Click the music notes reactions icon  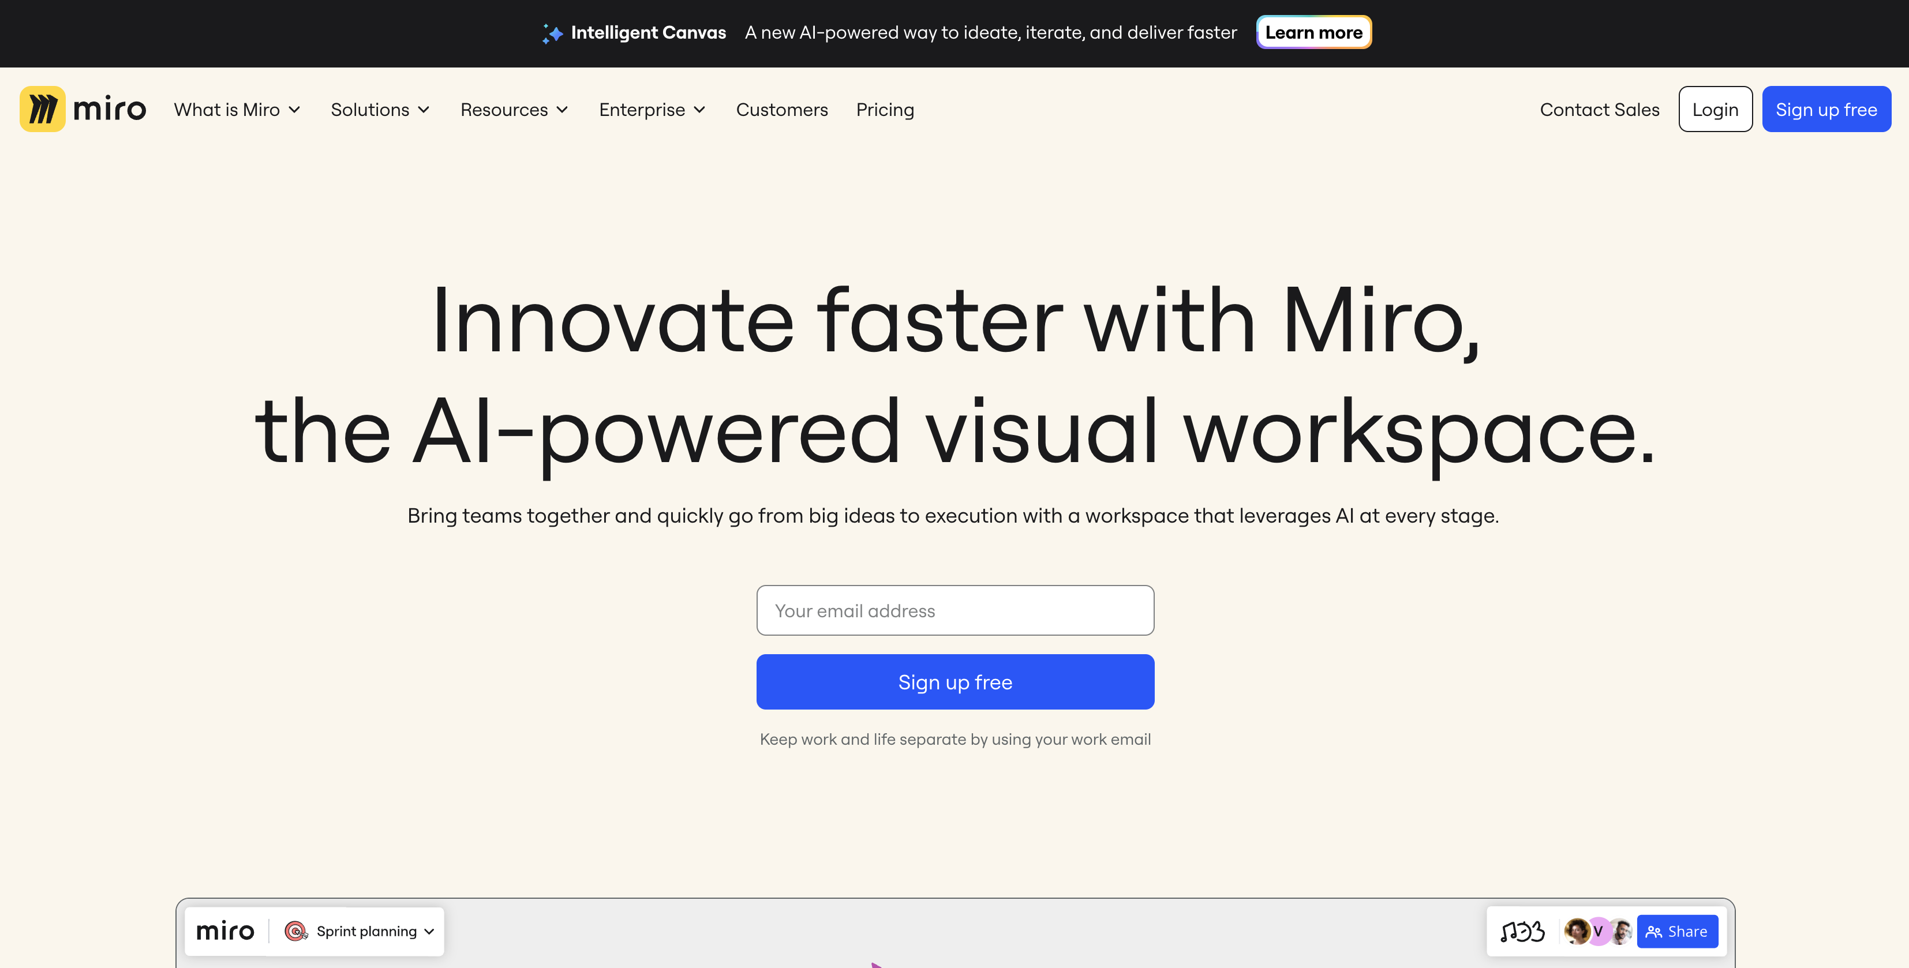(x=1522, y=931)
